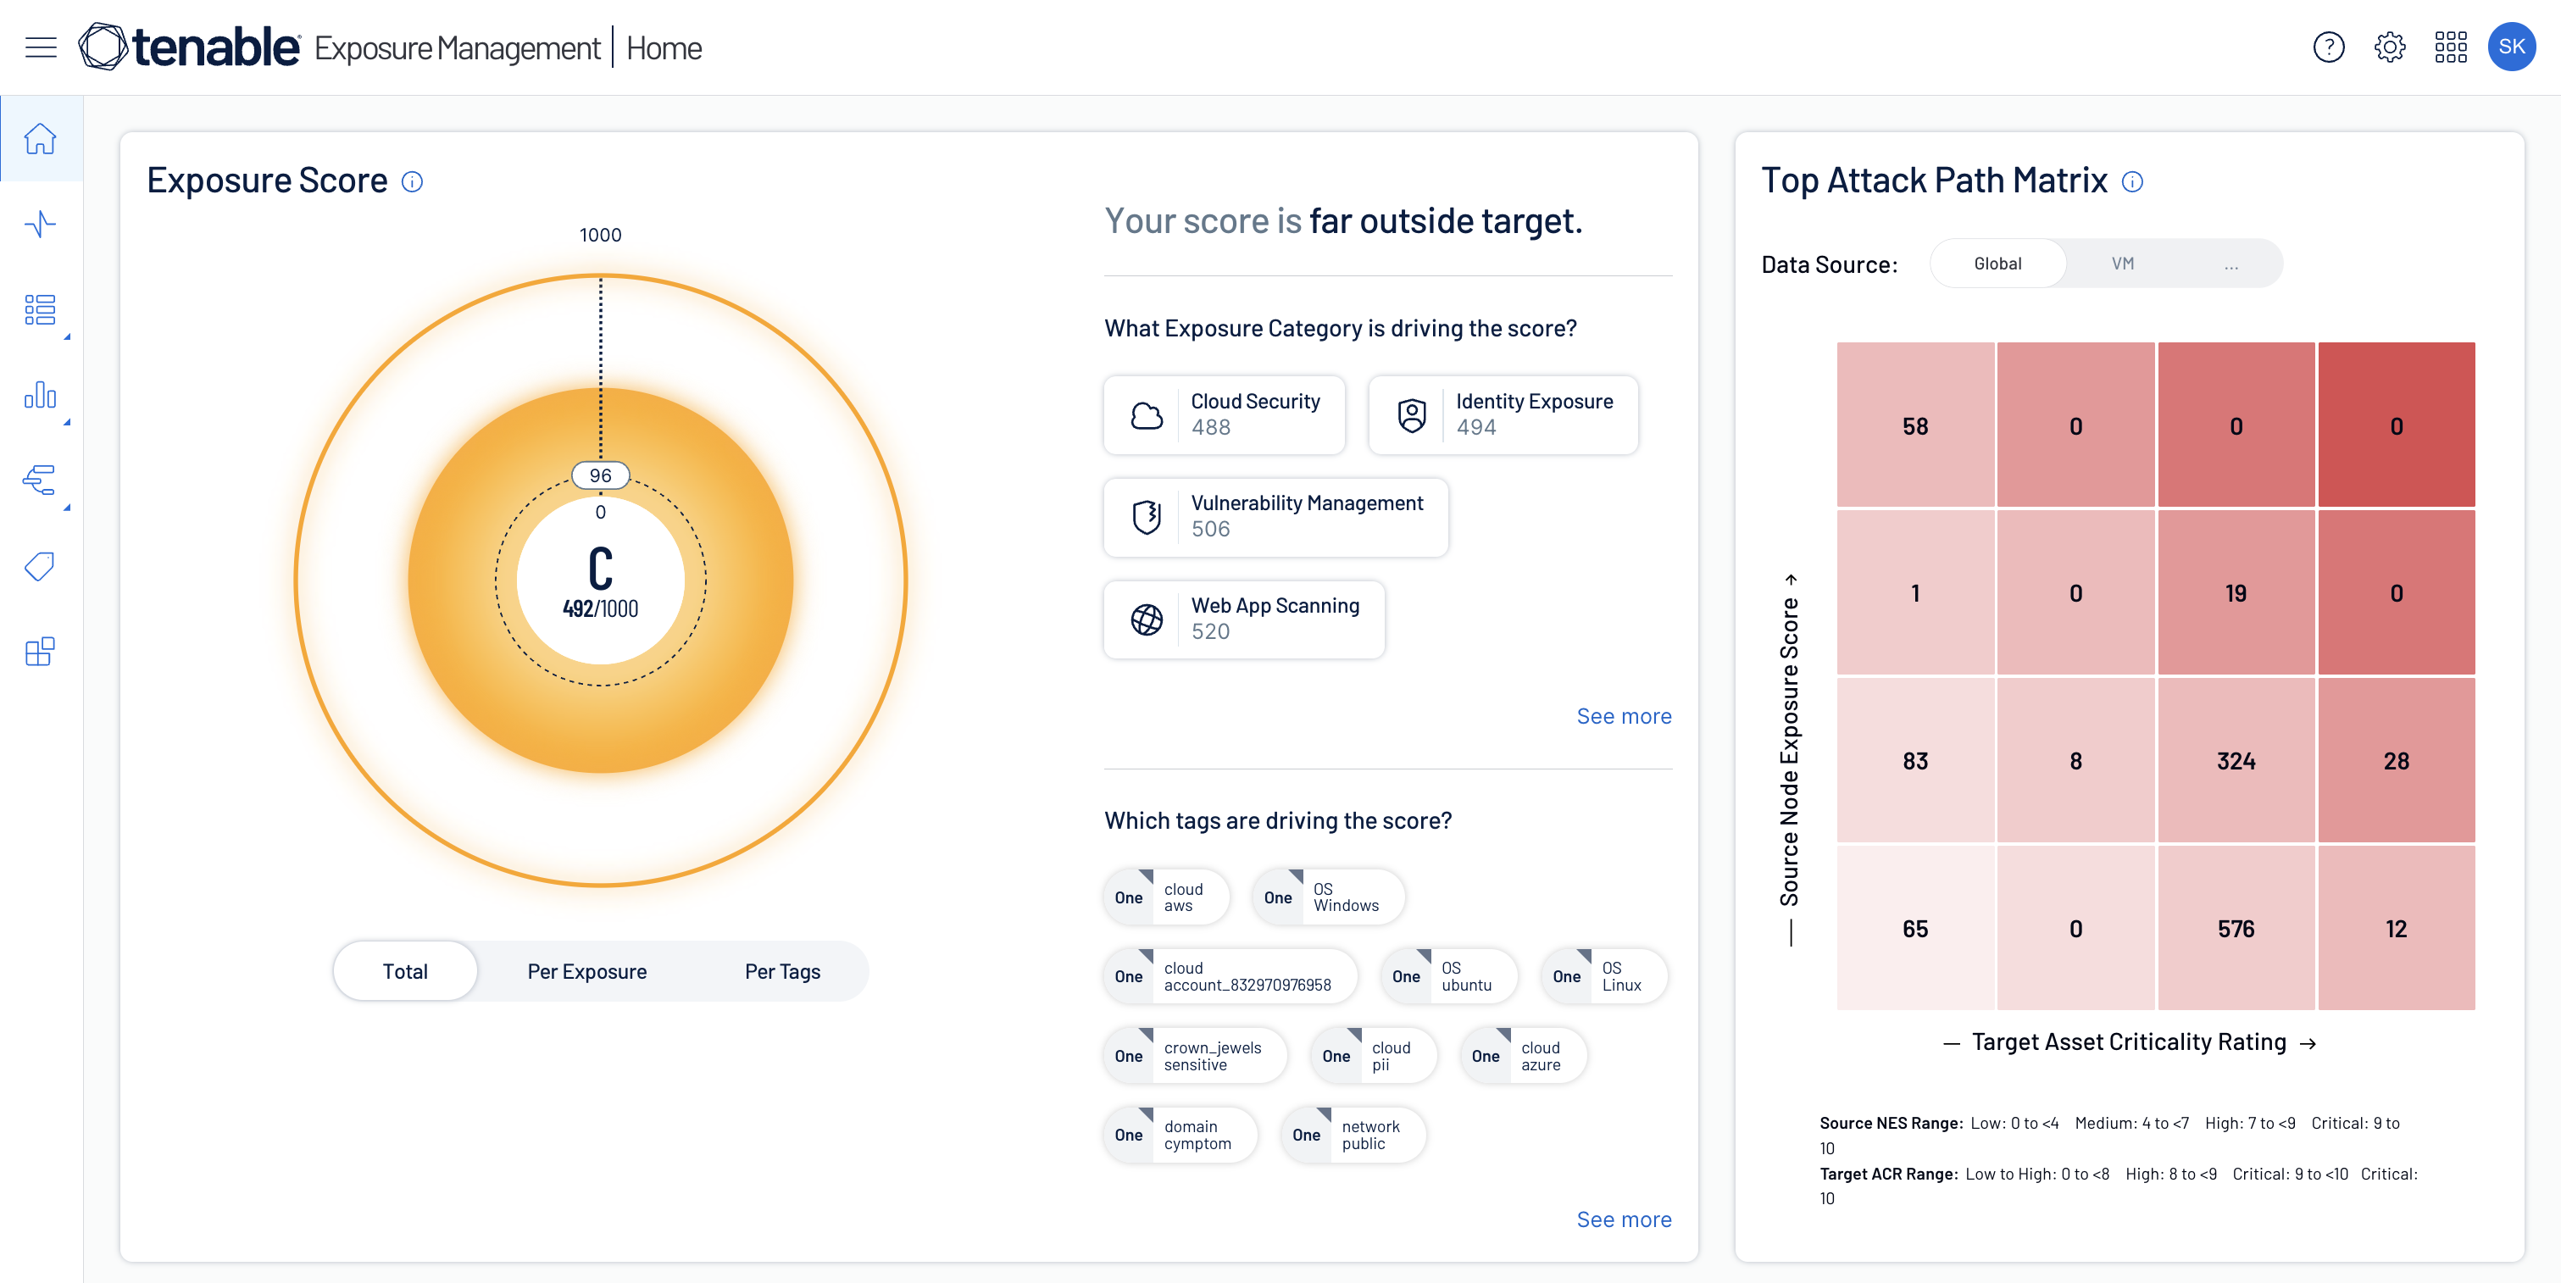Screen dimensions: 2561x1283
Task: Switch data source to VM
Action: point(2123,264)
